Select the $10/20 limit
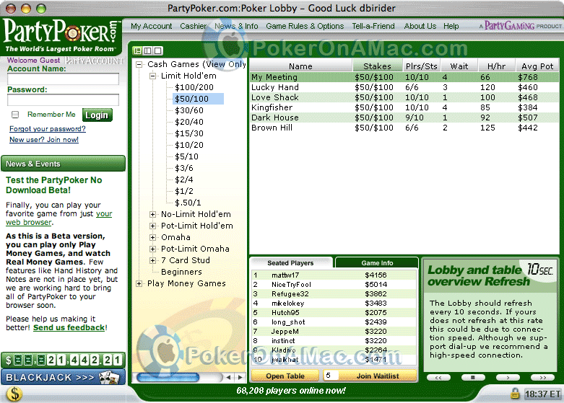The image size is (564, 403). 188,145
